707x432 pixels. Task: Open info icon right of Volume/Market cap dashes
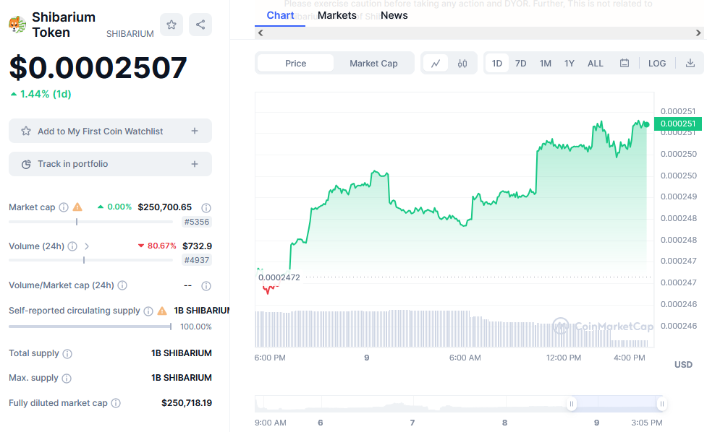tap(206, 286)
